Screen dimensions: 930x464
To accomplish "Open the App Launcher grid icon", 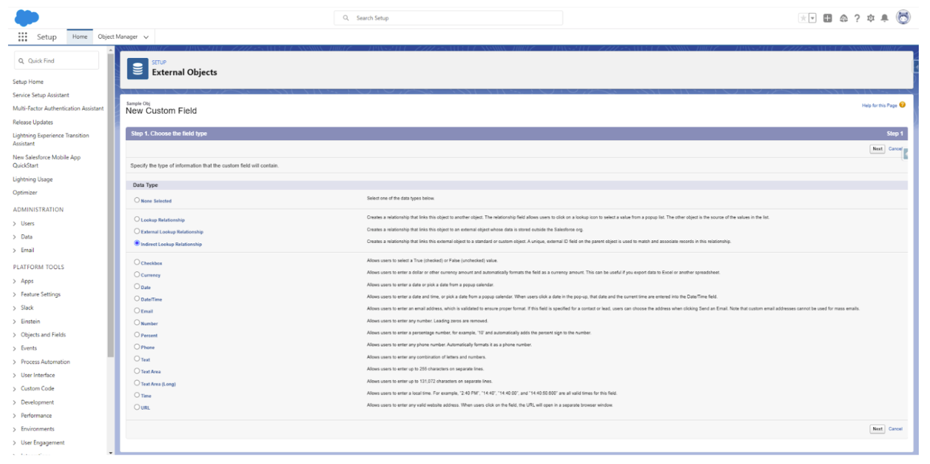I will tap(22, 37).
